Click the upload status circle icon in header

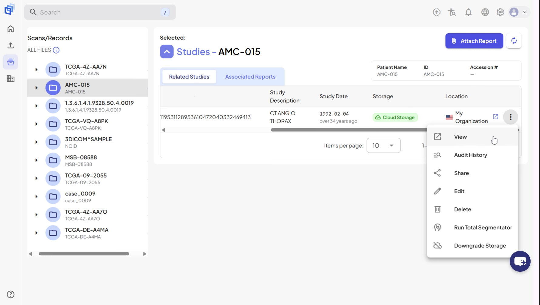pos(437,12)
